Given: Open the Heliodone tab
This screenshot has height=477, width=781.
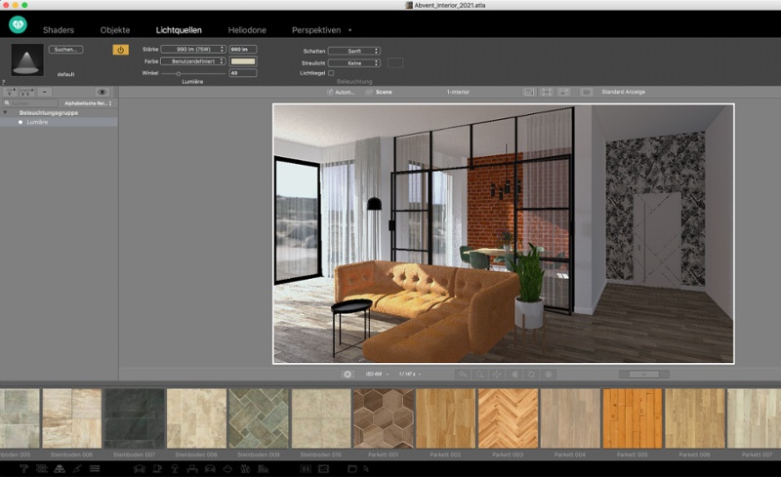Looking at the screenshot, I should pos(247,30).
